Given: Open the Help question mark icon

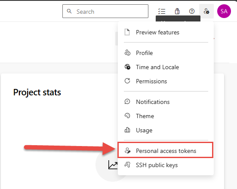Looking at the screenshot, I should 192,11.
